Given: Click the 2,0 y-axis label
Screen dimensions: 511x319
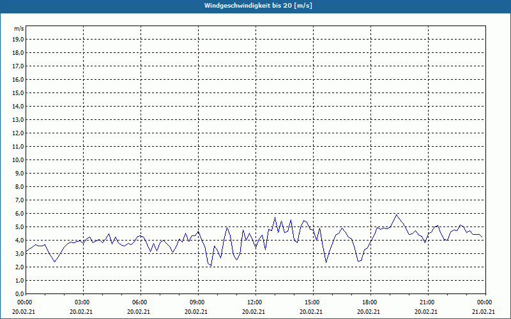Looking at the screenshot, I should [19, 267].
